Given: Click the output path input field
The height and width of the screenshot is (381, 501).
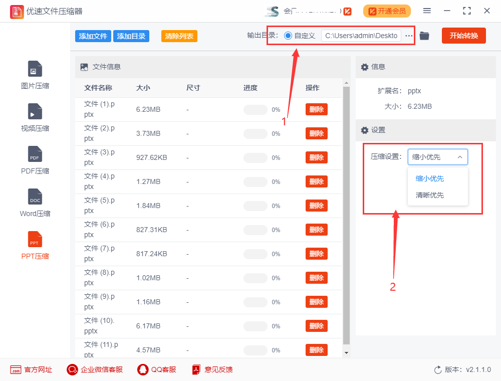Looking at the screenshot, I should click(361, 36).
